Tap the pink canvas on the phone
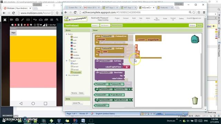 33,75
